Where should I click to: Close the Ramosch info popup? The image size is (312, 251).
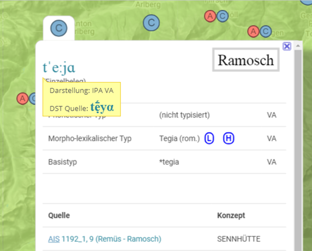(x=287, y=46)
